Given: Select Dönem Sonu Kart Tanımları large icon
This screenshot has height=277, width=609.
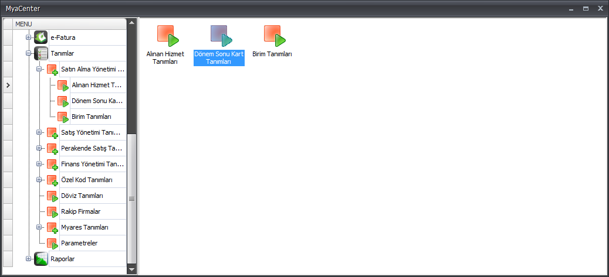Looking at the screenshot, I should [221, 36].
